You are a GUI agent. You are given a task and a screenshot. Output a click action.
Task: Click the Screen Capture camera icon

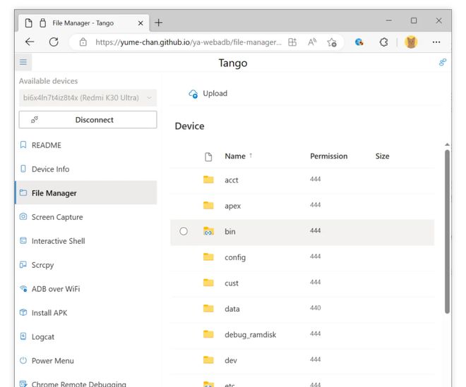[x=23, y=217]
